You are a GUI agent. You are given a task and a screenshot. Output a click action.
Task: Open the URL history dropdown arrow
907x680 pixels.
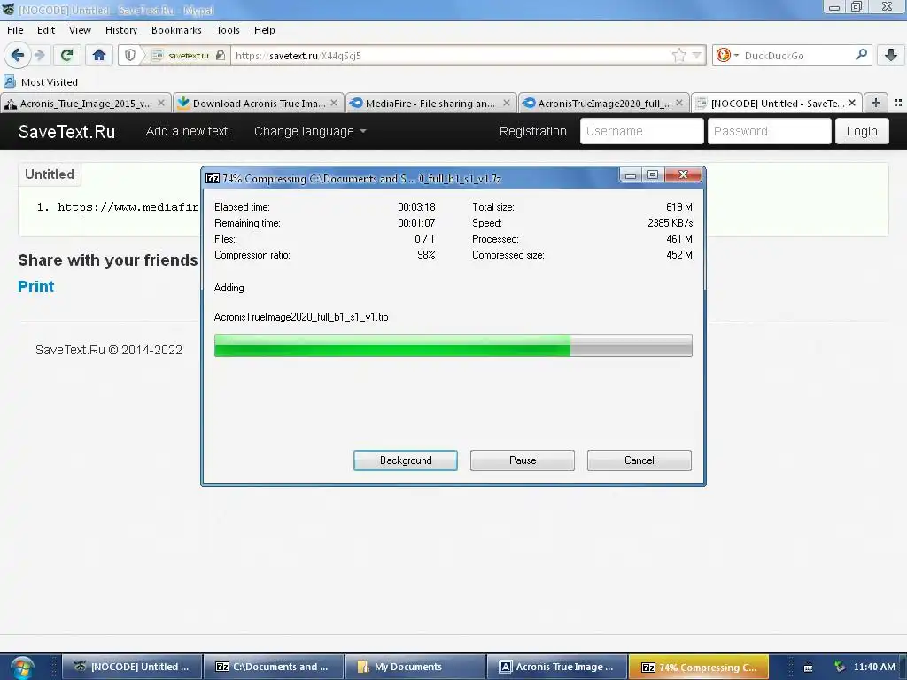tap(697, 55)
